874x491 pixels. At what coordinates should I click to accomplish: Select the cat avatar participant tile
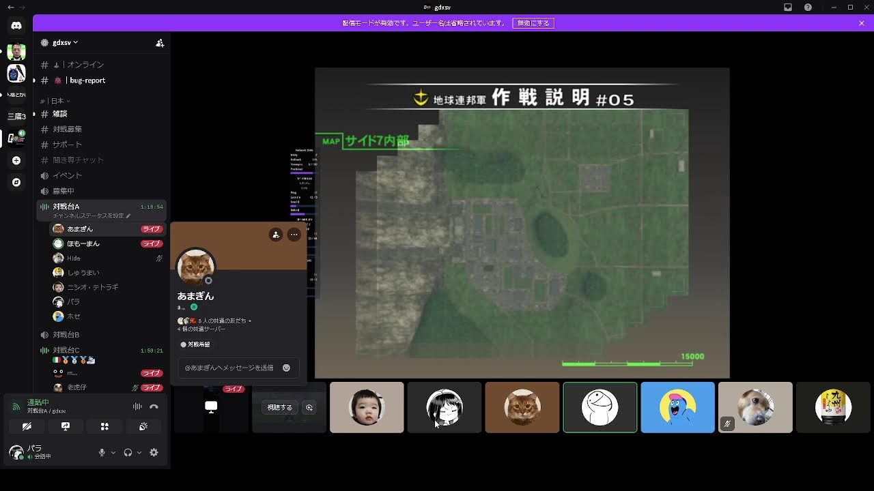[522, 407]
